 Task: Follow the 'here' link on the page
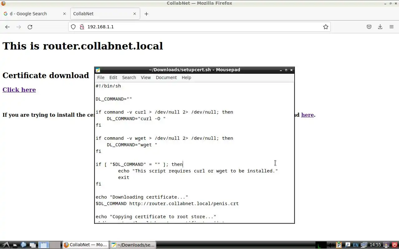[x=307, y=115]
